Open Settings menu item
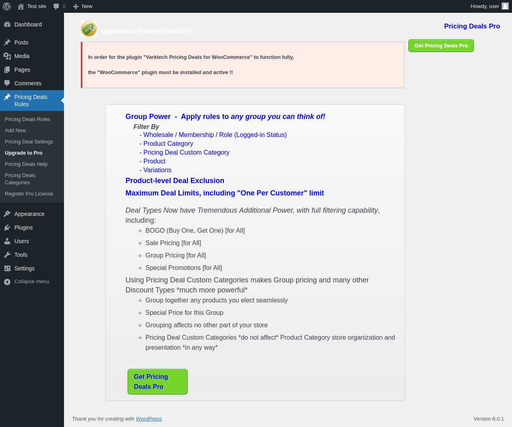Viewport: 512px width, 427px height. pyautogui.click(x=32, y=268)
